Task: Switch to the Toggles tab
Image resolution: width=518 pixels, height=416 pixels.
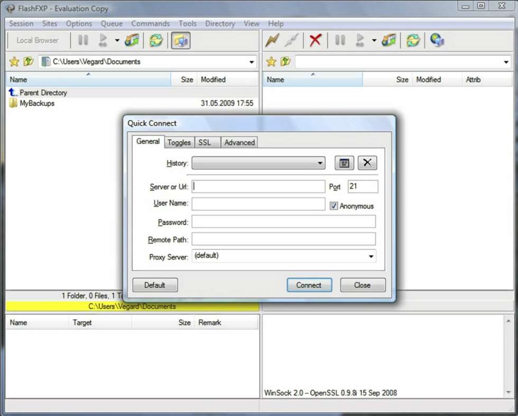Action: pos(179,142)
